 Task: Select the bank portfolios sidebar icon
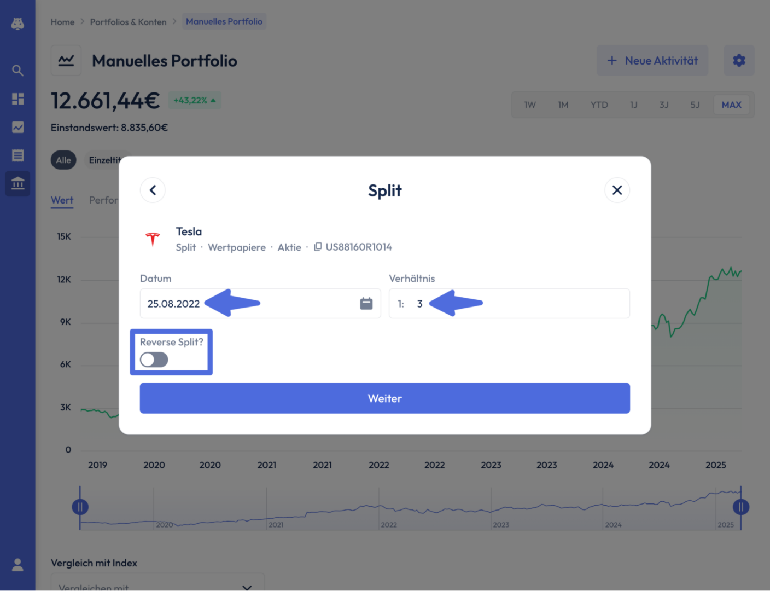17,183
